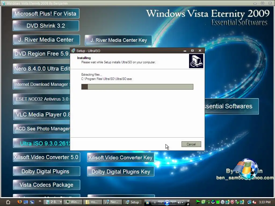Stop playback in the taskbar media player
Viewport: 275px width, 206px height.
(x=155, y=203)
